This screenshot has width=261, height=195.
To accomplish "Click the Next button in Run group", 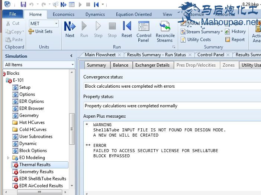I will [70, 29].
